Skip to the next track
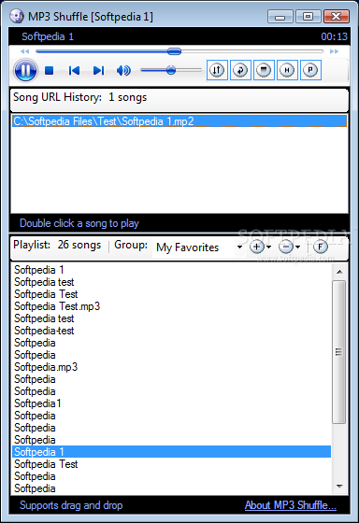This screenshot has width=359, height=523. tap(98, 70)
